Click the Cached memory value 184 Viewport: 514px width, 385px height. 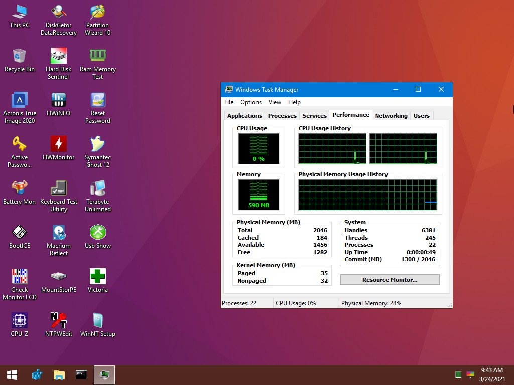[322, 238]
